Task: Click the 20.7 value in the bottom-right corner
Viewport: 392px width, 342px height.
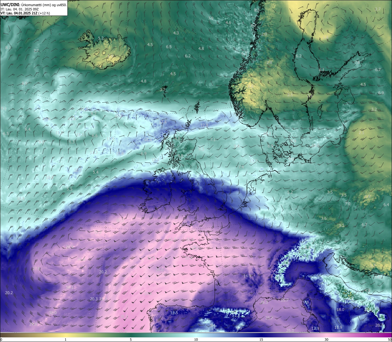Action: click(x=379, y=325)
